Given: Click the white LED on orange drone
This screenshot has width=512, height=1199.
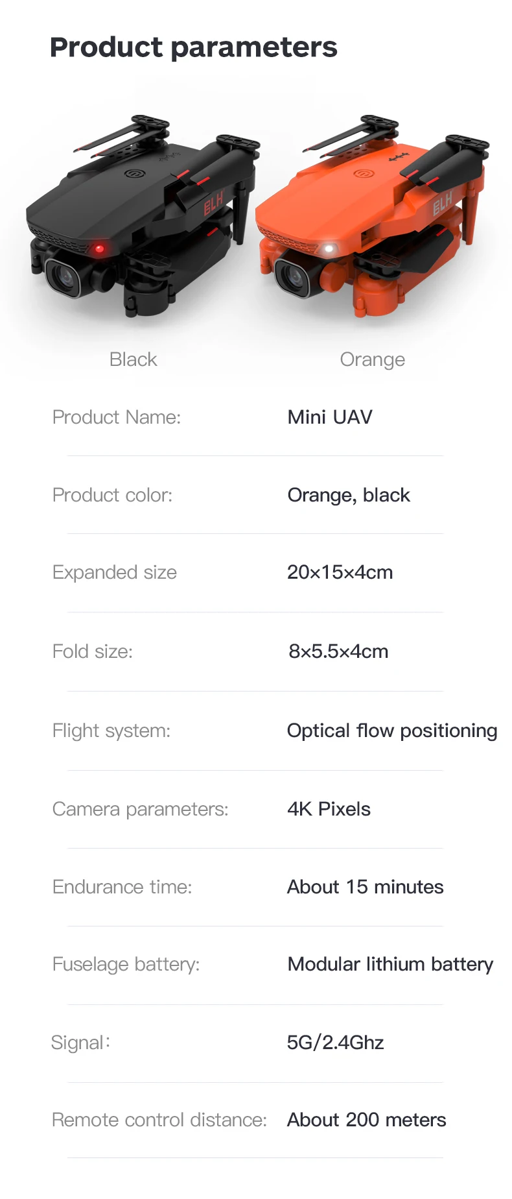Looking at the screenshot, I should (329, 248).
